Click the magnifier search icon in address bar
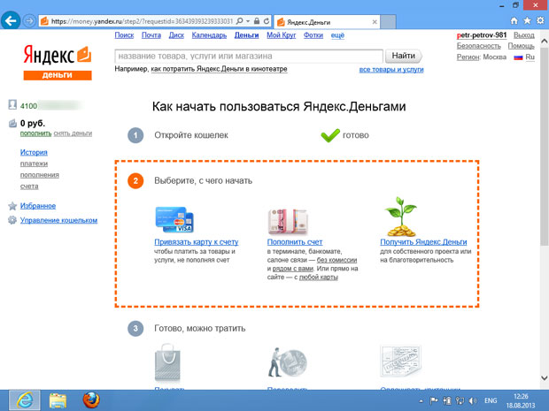549x411 pixels. (x=239, y=21)
